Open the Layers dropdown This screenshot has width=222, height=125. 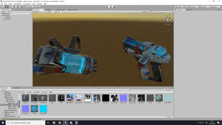point(206,7)
